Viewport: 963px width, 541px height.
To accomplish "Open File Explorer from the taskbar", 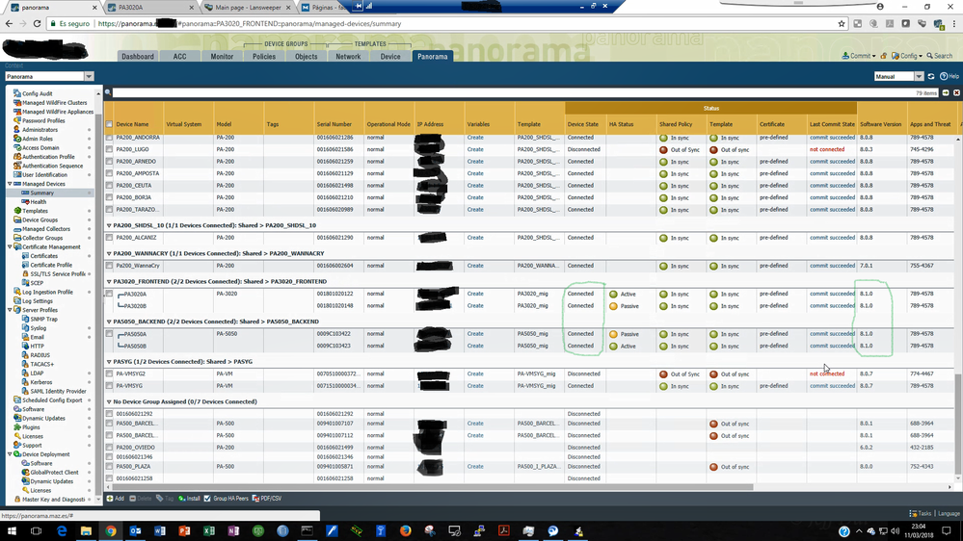I will tap(86, 530).
